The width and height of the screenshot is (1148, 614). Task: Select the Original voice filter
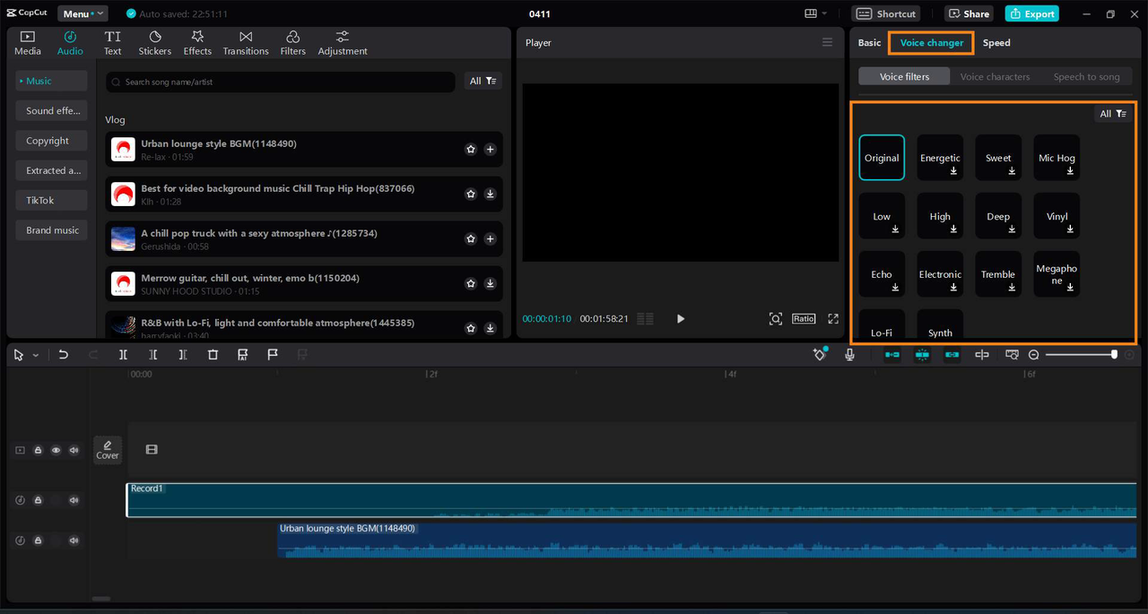(882, 158)
